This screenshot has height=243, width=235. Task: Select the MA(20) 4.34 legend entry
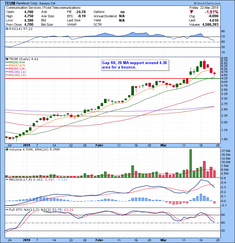pyautogui.click(x=15, y=62)
